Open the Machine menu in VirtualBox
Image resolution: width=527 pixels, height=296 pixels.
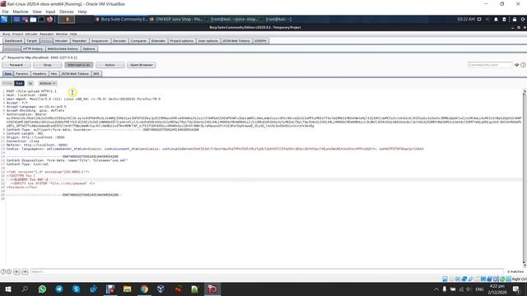21,12
